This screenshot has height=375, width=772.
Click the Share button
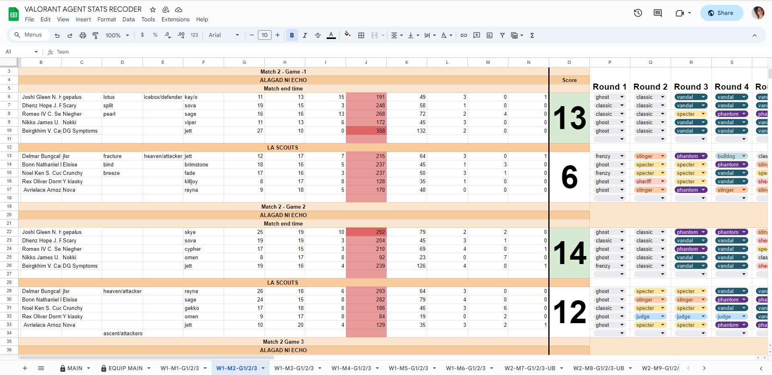[722, 13]
